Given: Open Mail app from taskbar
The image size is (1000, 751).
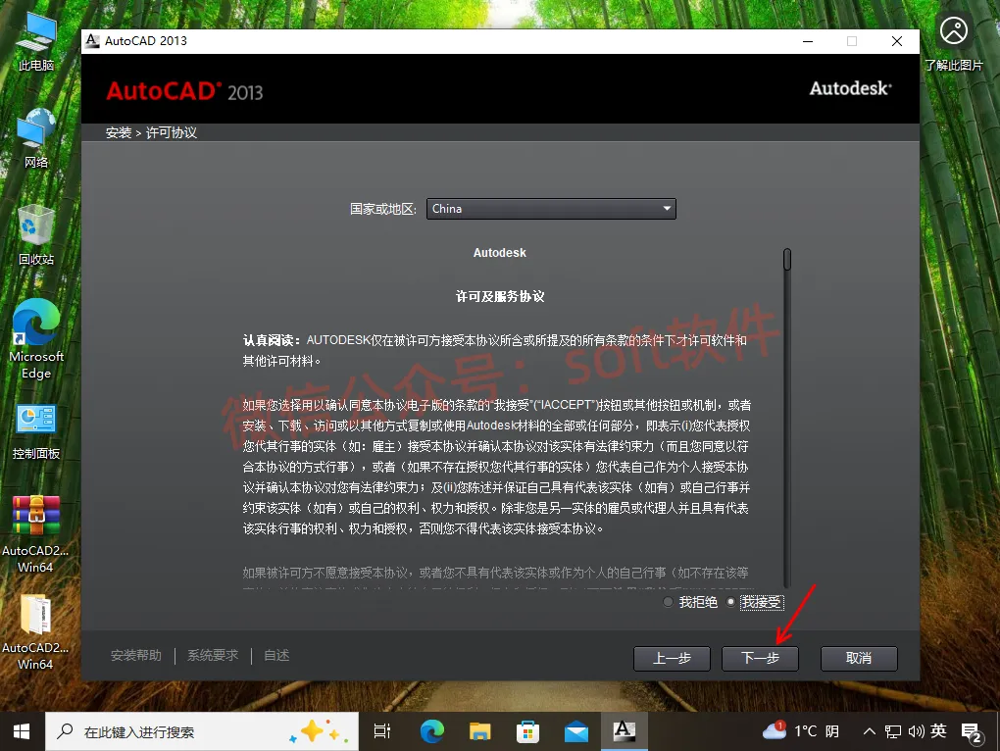Looking at the screenshot, I should coord(576,731).
